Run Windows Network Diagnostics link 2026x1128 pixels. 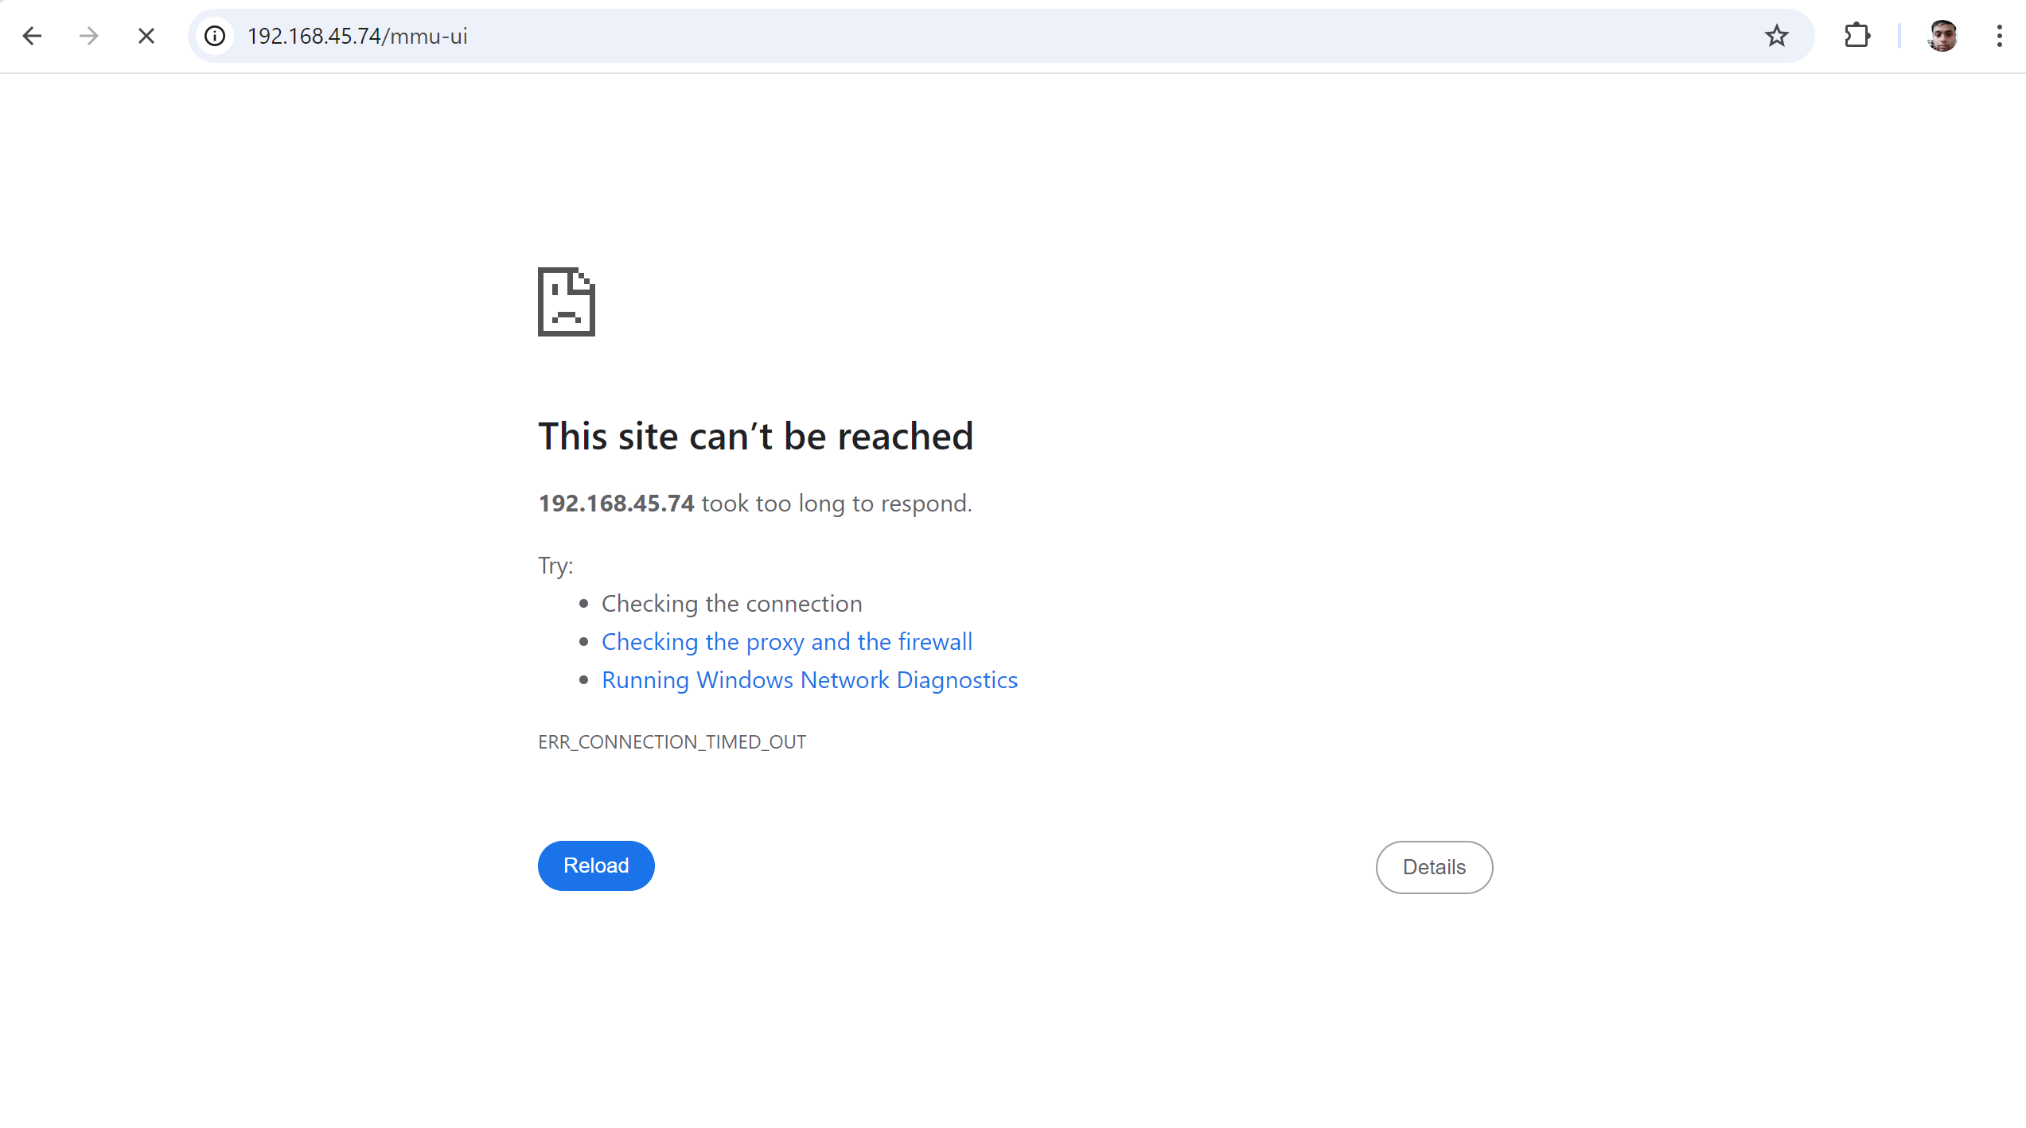809,679
